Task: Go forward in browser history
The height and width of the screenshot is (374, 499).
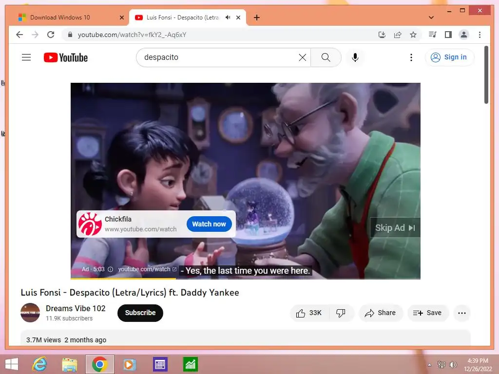Action: [35, 35]
